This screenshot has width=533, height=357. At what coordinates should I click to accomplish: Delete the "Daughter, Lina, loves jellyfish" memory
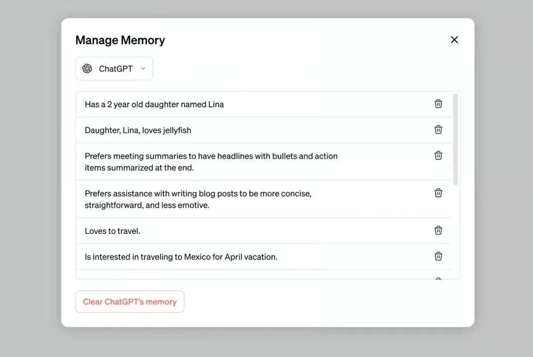point(438,129)
